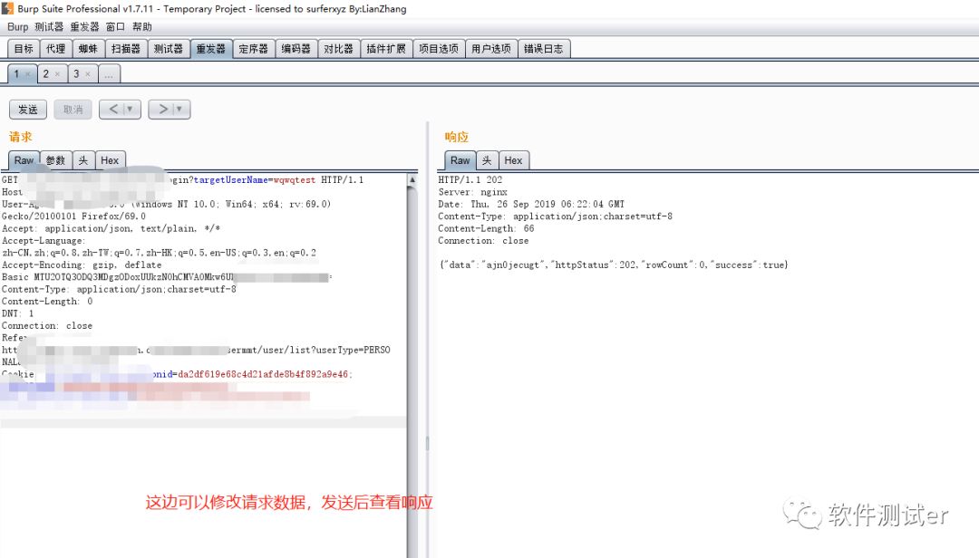This screenshot has width=979, height=558.
Task: Close repeater sub-tab 3
Action: pyautogui.click(x=87, y=74)
